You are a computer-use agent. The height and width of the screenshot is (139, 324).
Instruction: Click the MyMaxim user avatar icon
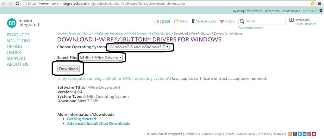click(291, 20)
